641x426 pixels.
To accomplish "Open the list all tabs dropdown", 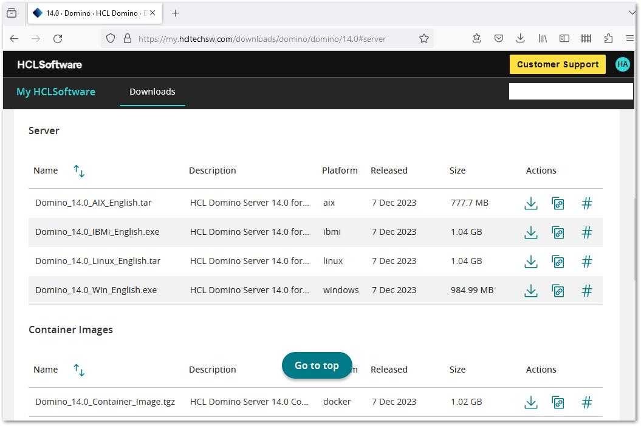I will pyautogui.click(x=632, y=13).
